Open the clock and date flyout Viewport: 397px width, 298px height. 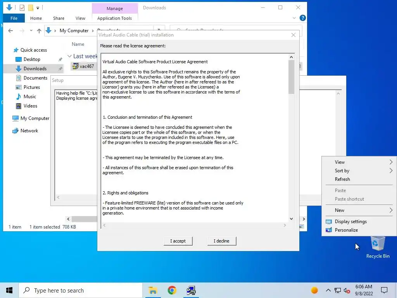click(364, 290)
